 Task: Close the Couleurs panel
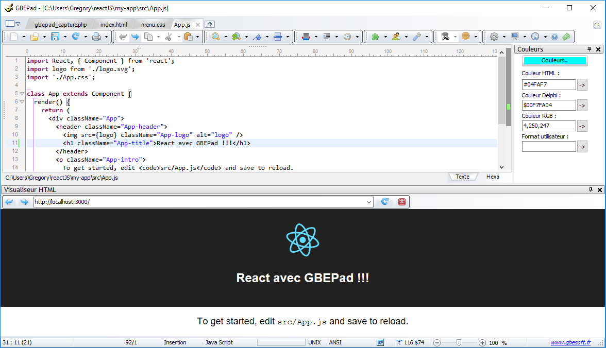(598, 49)
